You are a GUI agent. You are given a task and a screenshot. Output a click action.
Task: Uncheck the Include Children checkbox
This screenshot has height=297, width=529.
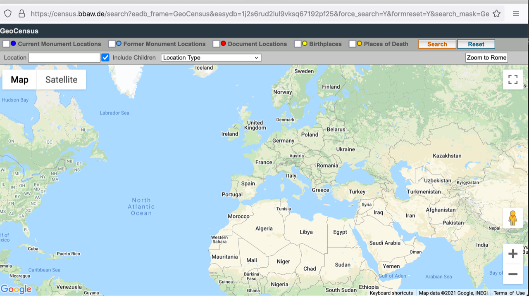pos(105,58)
